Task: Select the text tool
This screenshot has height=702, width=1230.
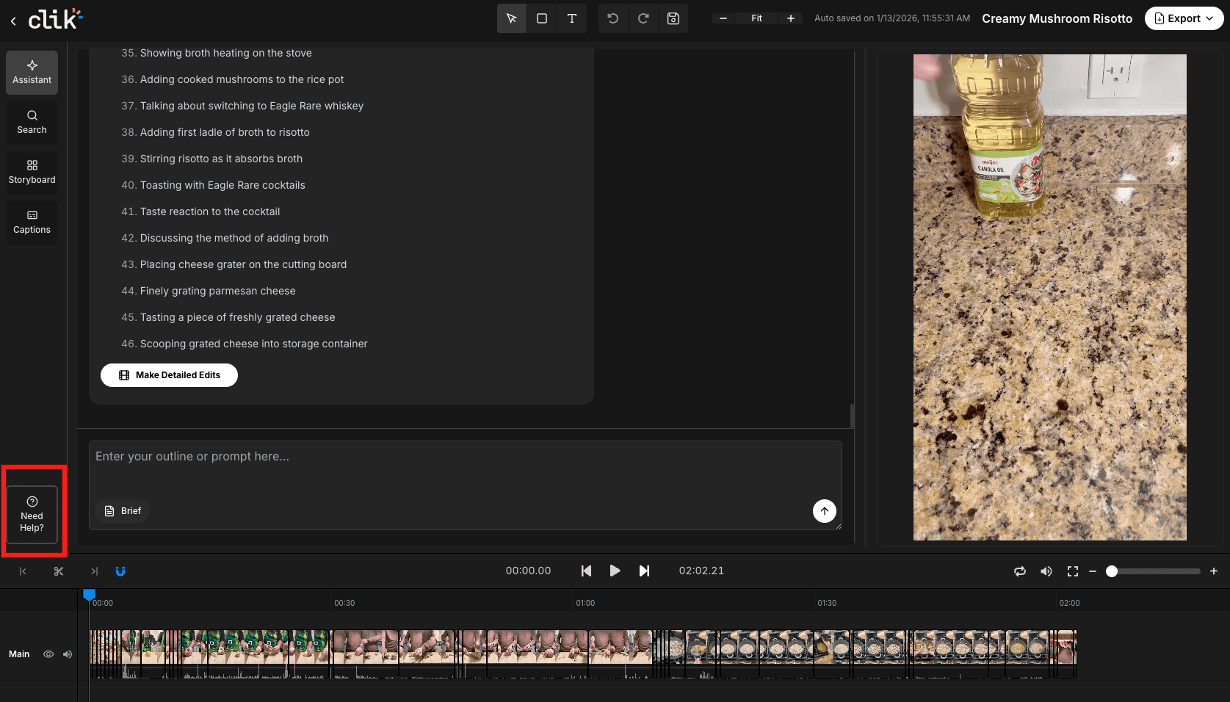Action: pyautogui.click(x=572, y=18)
